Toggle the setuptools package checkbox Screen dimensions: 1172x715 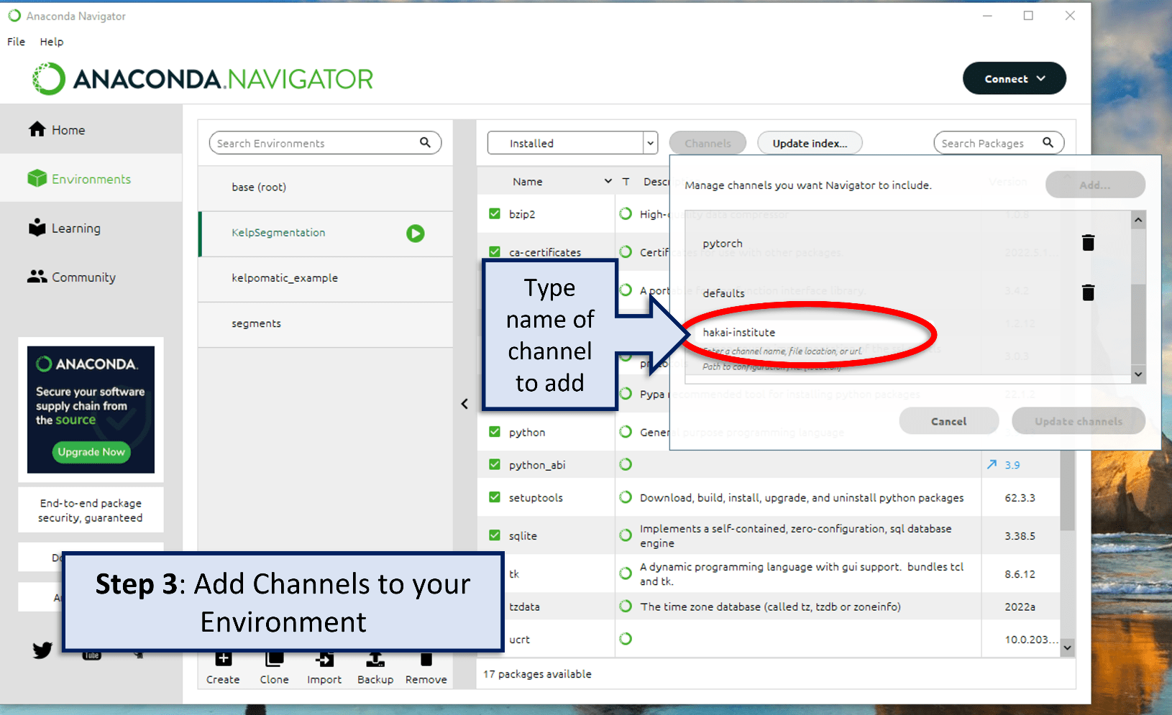495,497
